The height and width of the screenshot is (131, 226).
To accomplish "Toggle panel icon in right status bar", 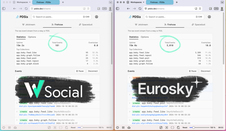I will point(123,127).
